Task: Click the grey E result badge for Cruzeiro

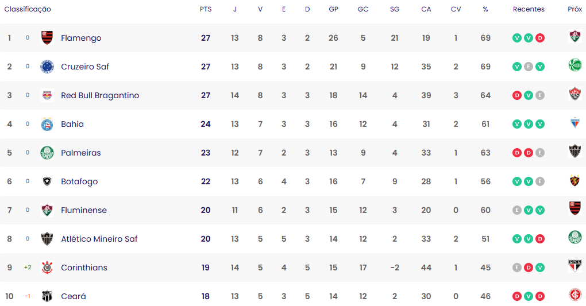Action: [x=528, y=67]
